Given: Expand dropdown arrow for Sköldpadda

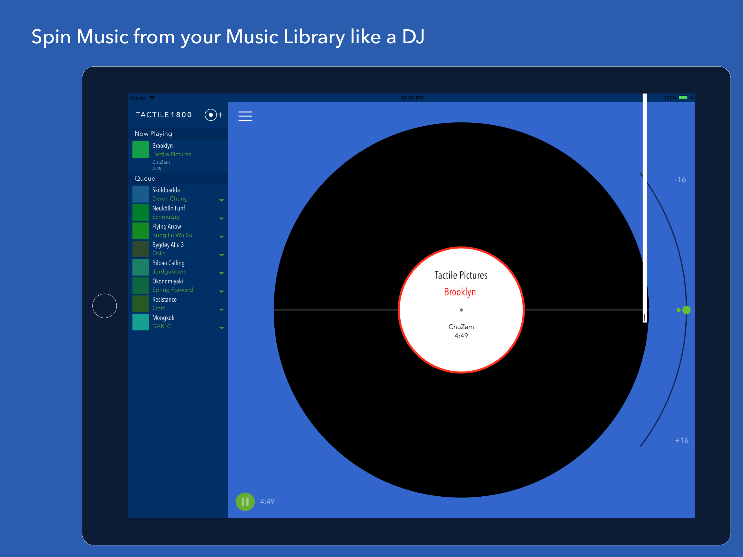Looking at the screenshot, I should (x=221, y=200).
